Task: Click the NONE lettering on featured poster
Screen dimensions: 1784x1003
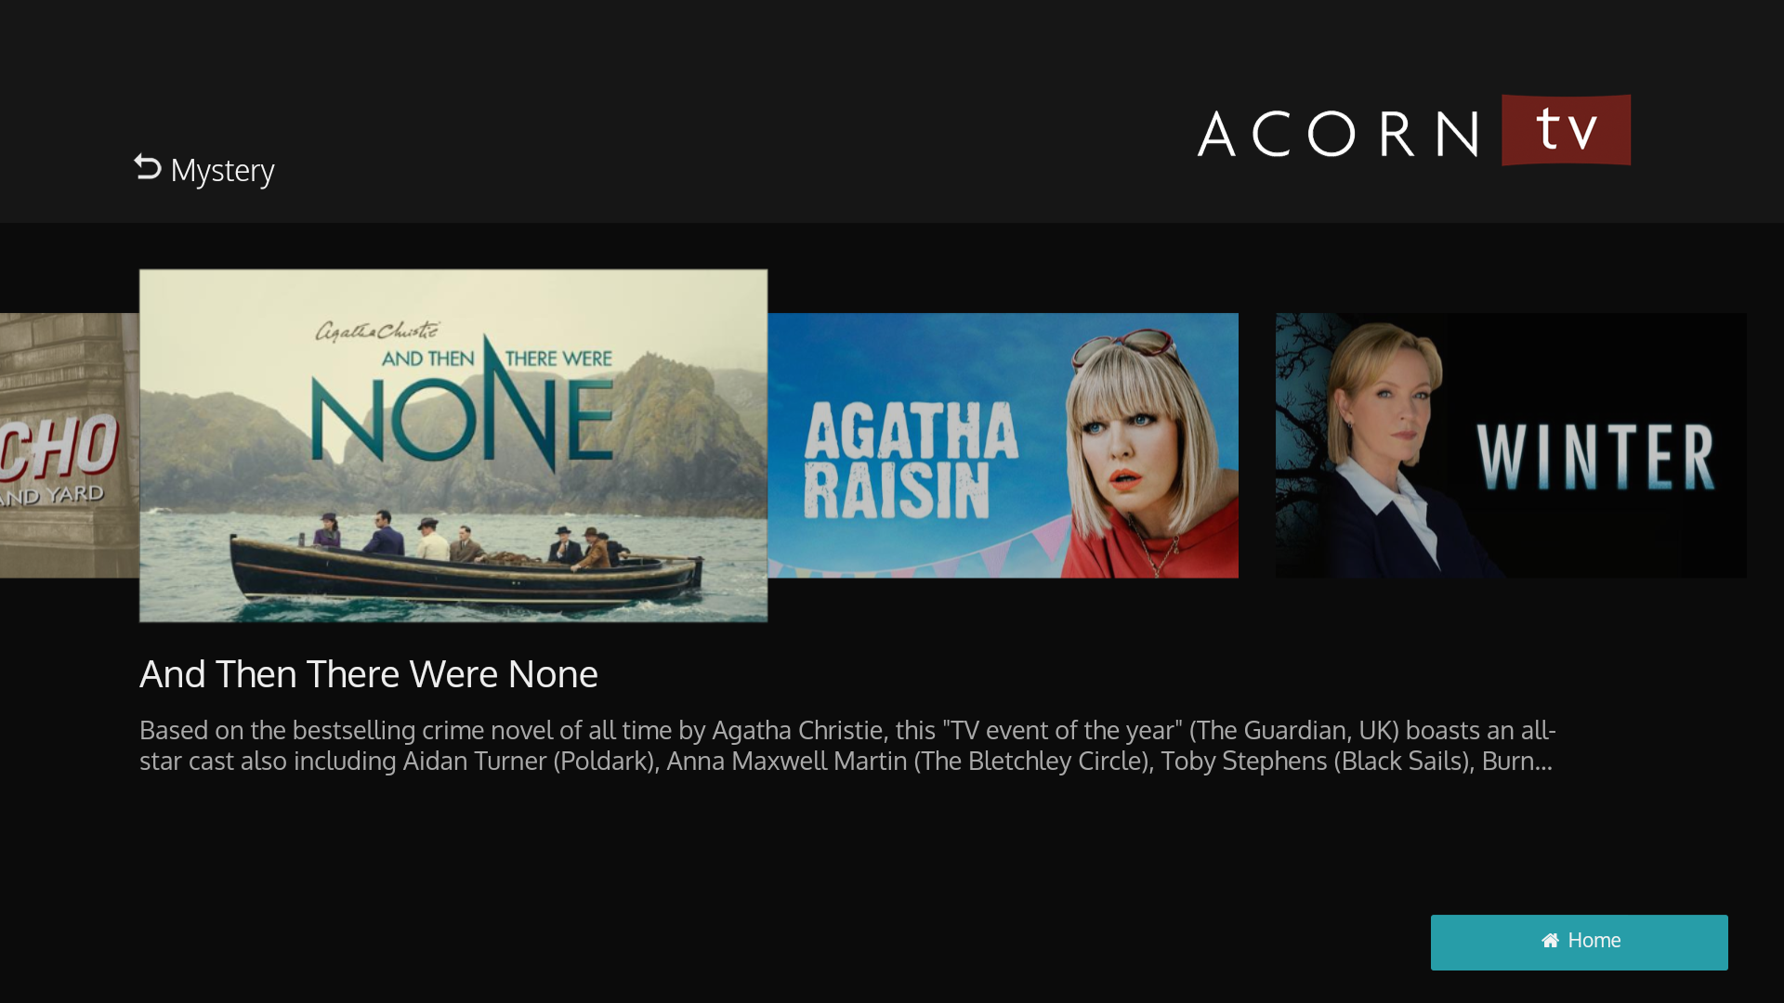Action: 462,418
